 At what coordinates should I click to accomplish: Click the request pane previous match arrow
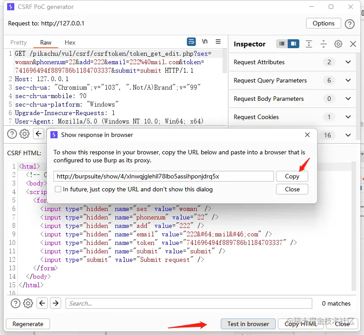click(x=38, y=134)
